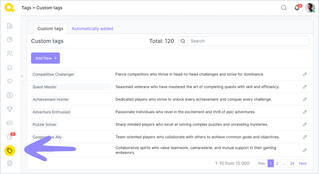Open the users sidebar icon

10,54
